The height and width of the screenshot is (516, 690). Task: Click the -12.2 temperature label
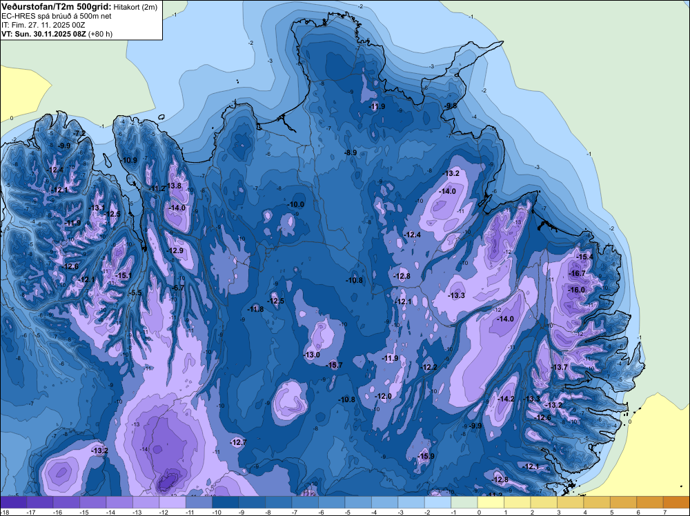tap(428, 367)
